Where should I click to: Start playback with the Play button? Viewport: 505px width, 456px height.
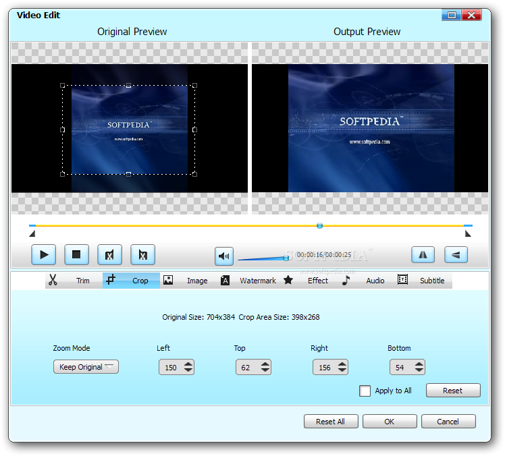tap(44, 255)
